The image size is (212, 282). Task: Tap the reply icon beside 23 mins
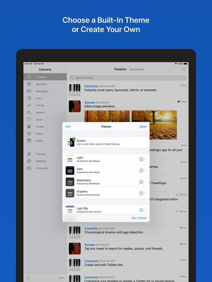coord(177,195)
